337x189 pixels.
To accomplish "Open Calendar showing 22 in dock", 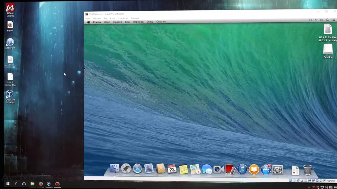I will point(172,169).
